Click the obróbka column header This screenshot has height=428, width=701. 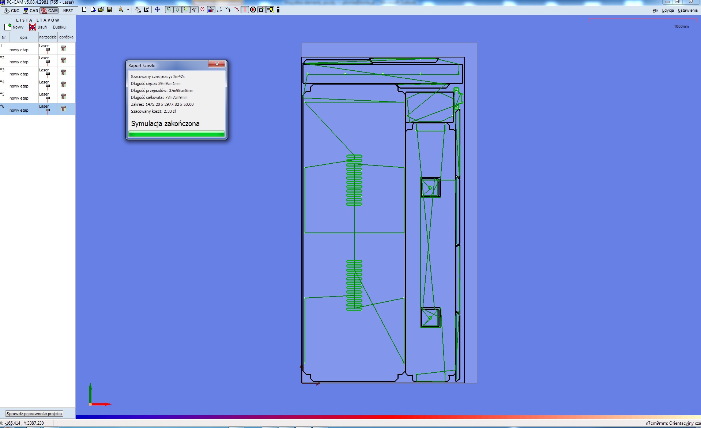coord(66,37)
